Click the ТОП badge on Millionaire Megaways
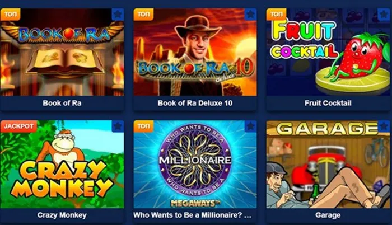Viewport: 392px width, 225px height. coord(143,126)
